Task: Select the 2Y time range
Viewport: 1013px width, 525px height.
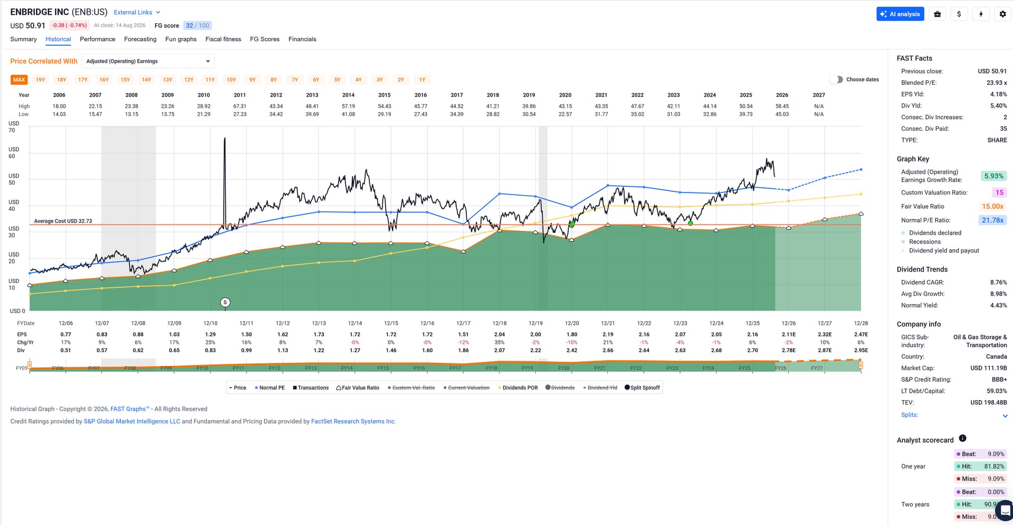Action: 401,80
